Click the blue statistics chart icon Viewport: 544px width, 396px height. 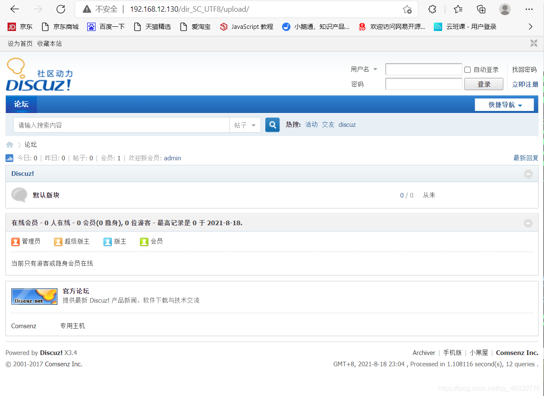coord(9,158)
